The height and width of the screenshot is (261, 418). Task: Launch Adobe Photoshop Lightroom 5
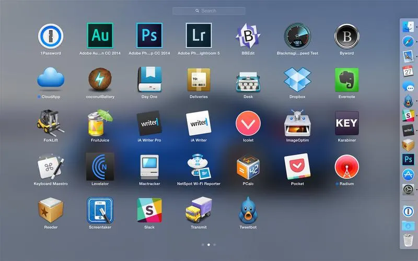coord(199,35)
